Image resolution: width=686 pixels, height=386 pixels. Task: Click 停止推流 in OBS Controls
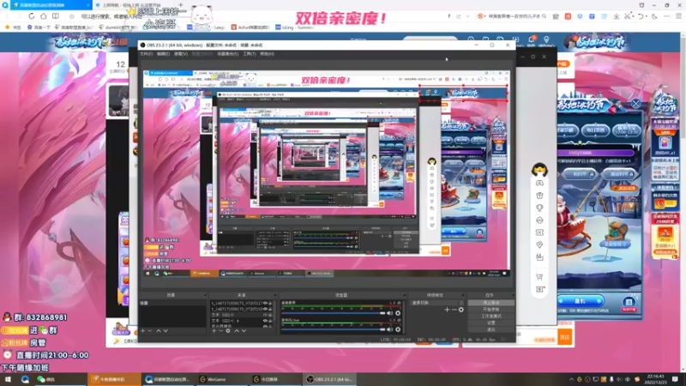[x=490, y=303]
